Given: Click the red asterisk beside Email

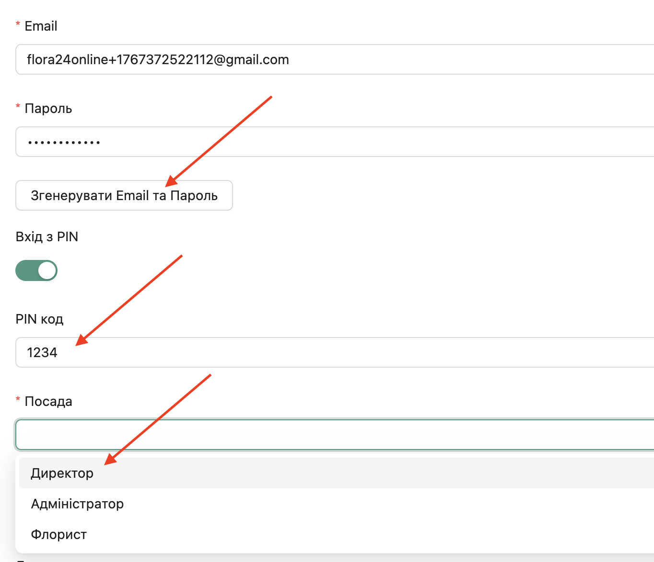Looking at the screenshot, I should tap(18, 24).
